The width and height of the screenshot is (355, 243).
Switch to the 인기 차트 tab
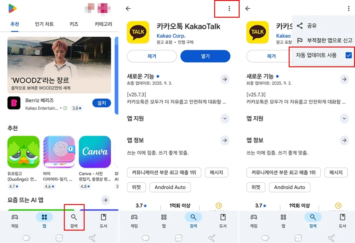click(x=44, y=24)
